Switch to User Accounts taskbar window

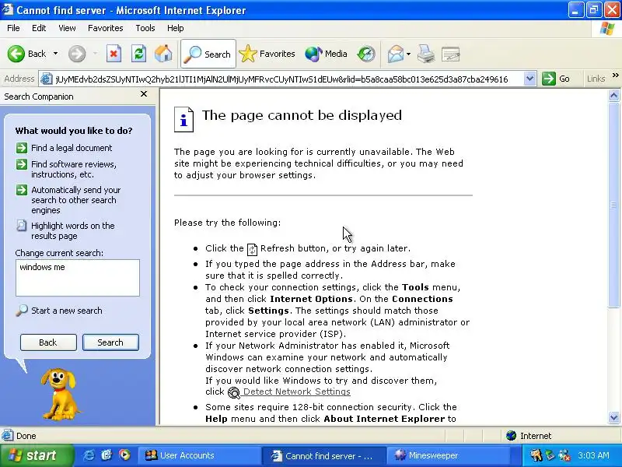[x=199, y=455]
